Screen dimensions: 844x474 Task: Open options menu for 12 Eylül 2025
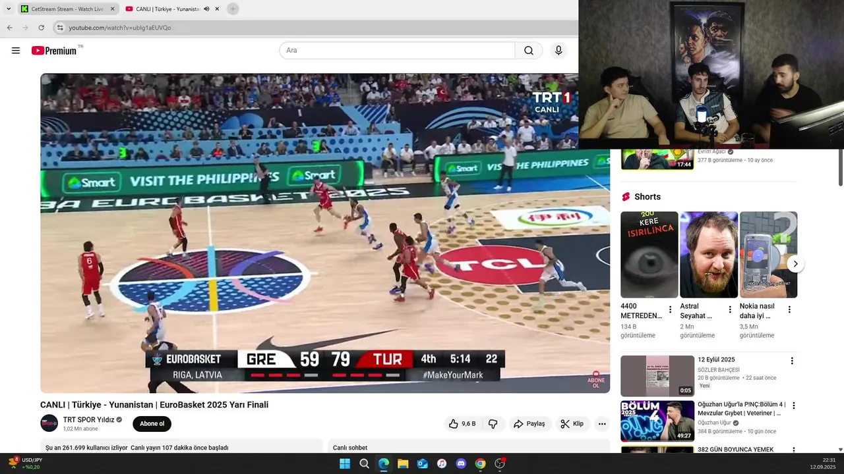(x=792, y=361)
